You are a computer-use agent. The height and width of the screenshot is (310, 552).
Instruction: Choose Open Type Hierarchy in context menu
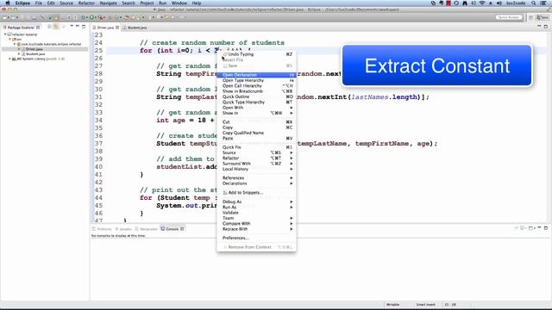(256, 80)
